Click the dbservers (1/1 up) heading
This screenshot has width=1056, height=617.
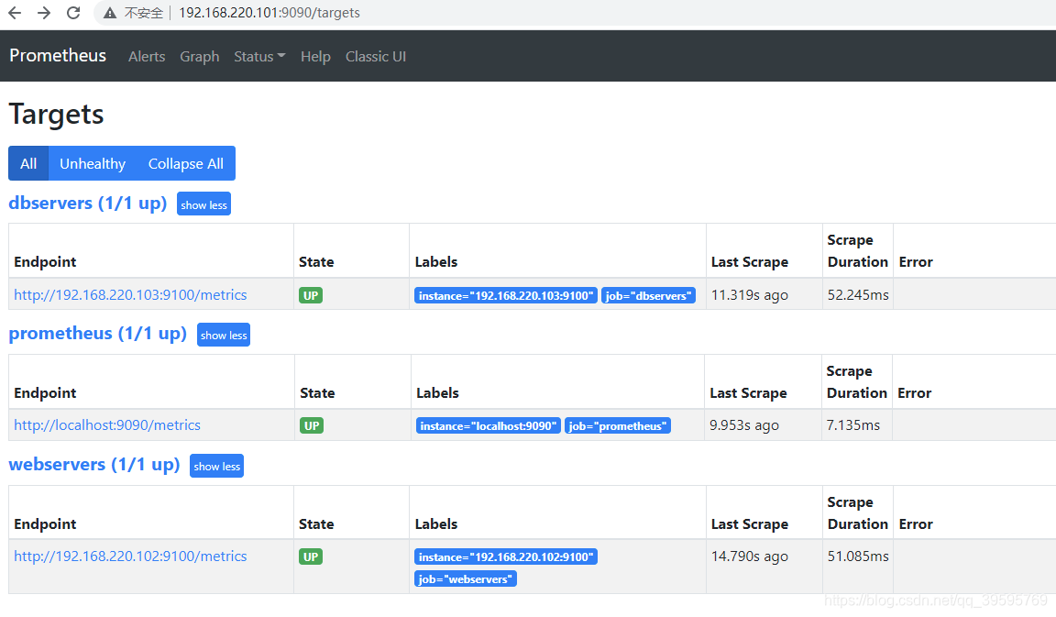tap(88, 203)
